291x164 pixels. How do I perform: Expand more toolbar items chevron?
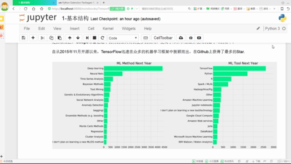[x=274, y=9]
